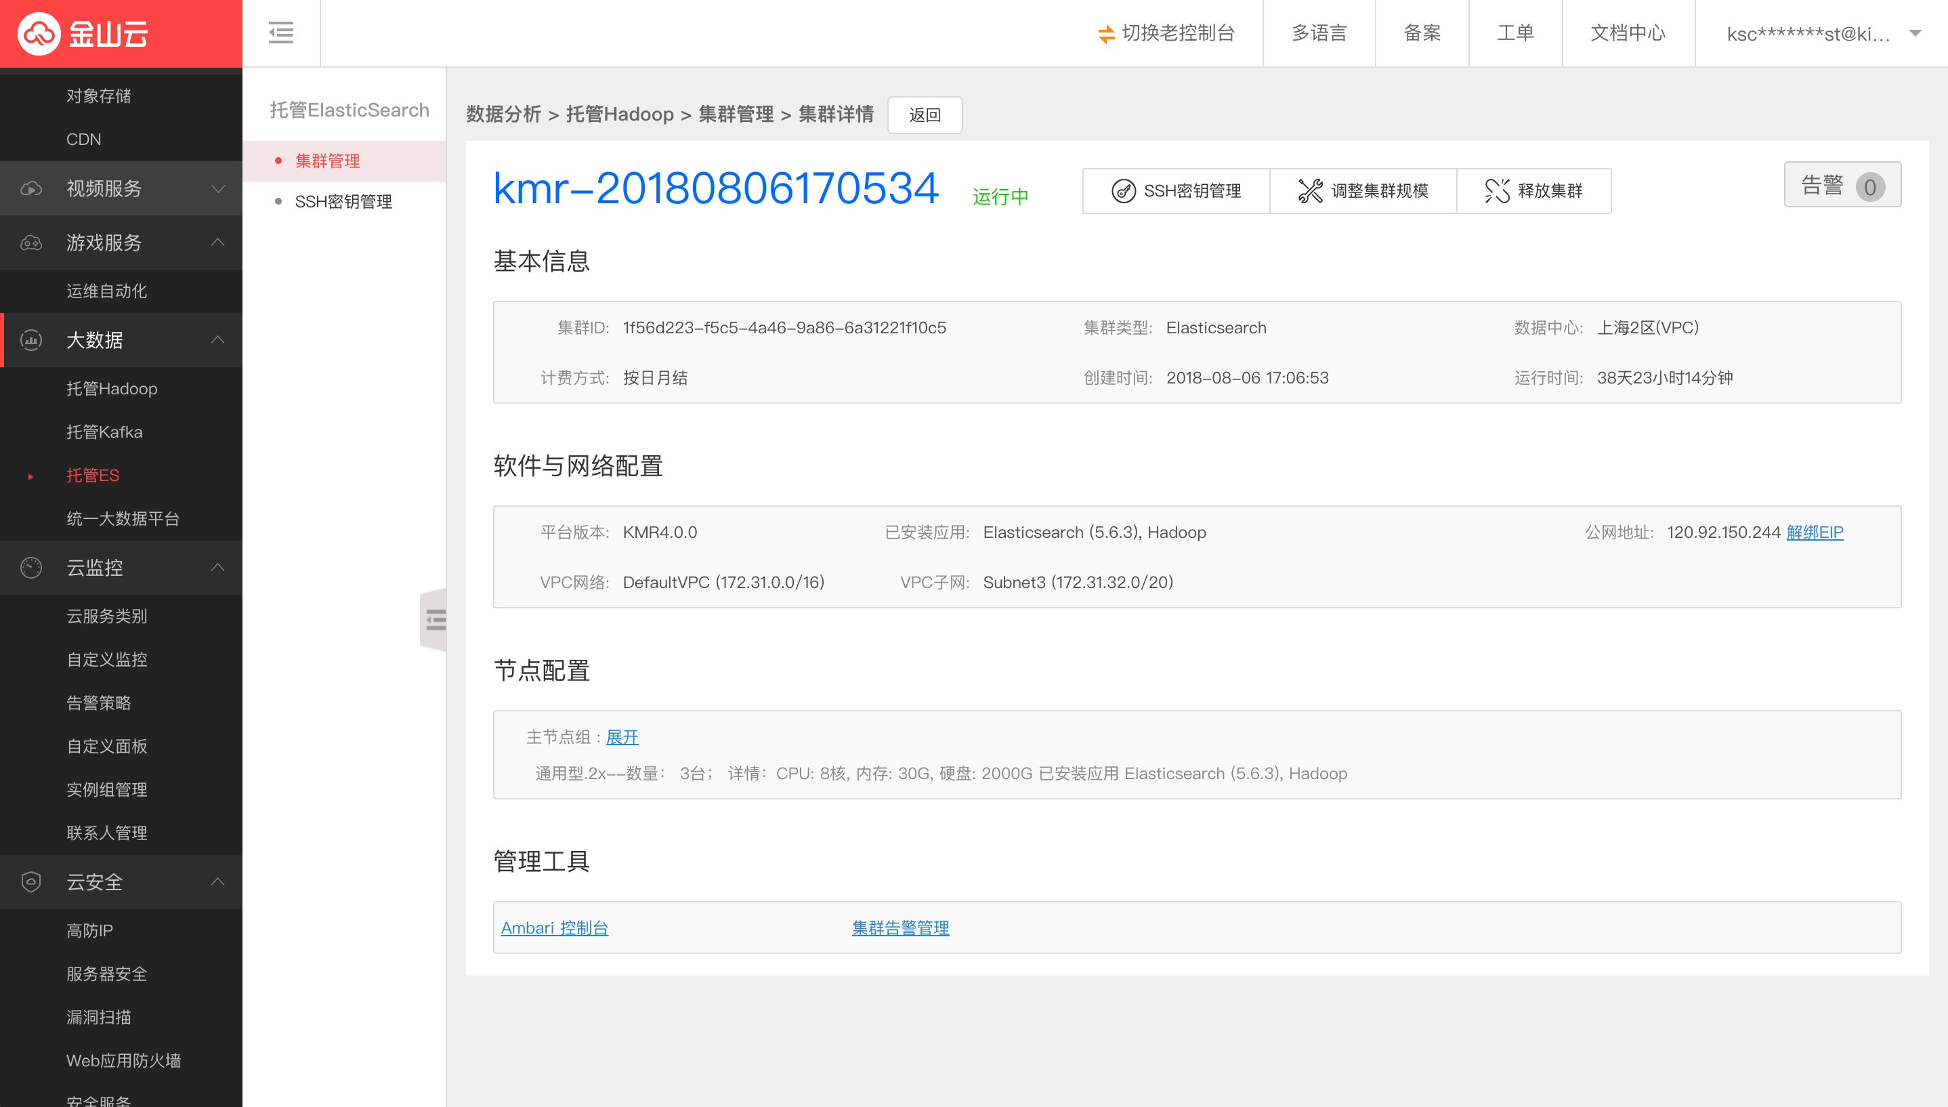Click the video service cloud icon
Viewport: 1948px width, 1107px height.
[x=31, y=188]
